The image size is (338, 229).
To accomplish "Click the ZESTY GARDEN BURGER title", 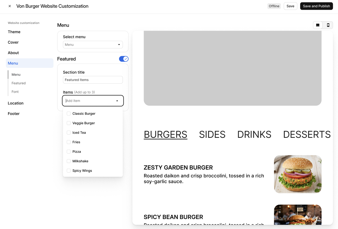I will 178,168.
